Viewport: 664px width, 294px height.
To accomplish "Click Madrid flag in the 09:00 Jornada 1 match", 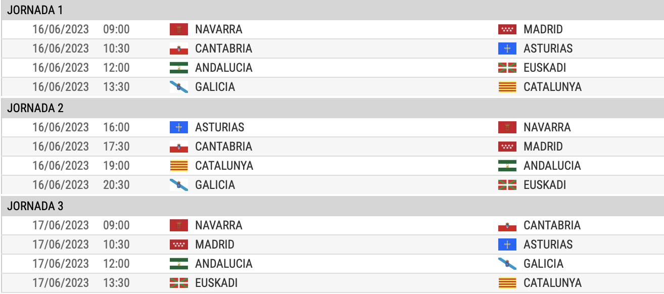I will pos(507,29).
